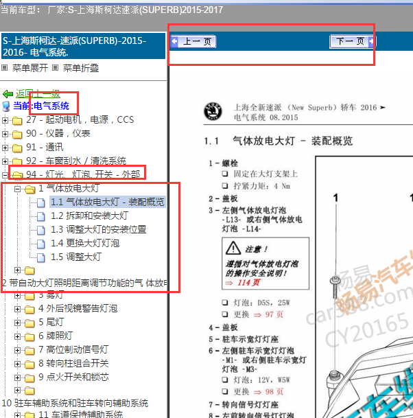Viewport: 413px width, 418px height.
Task: Click item 7 - 转向信号灯灯座
Action: coord(244,405)
